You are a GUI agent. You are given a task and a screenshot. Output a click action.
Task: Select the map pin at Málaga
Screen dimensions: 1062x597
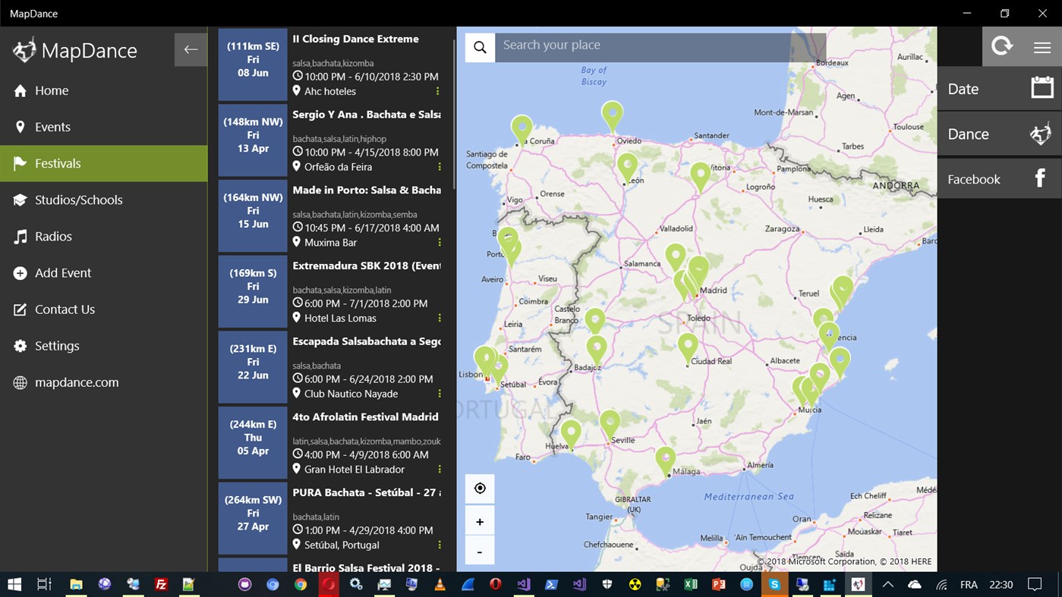click(666, 461)
